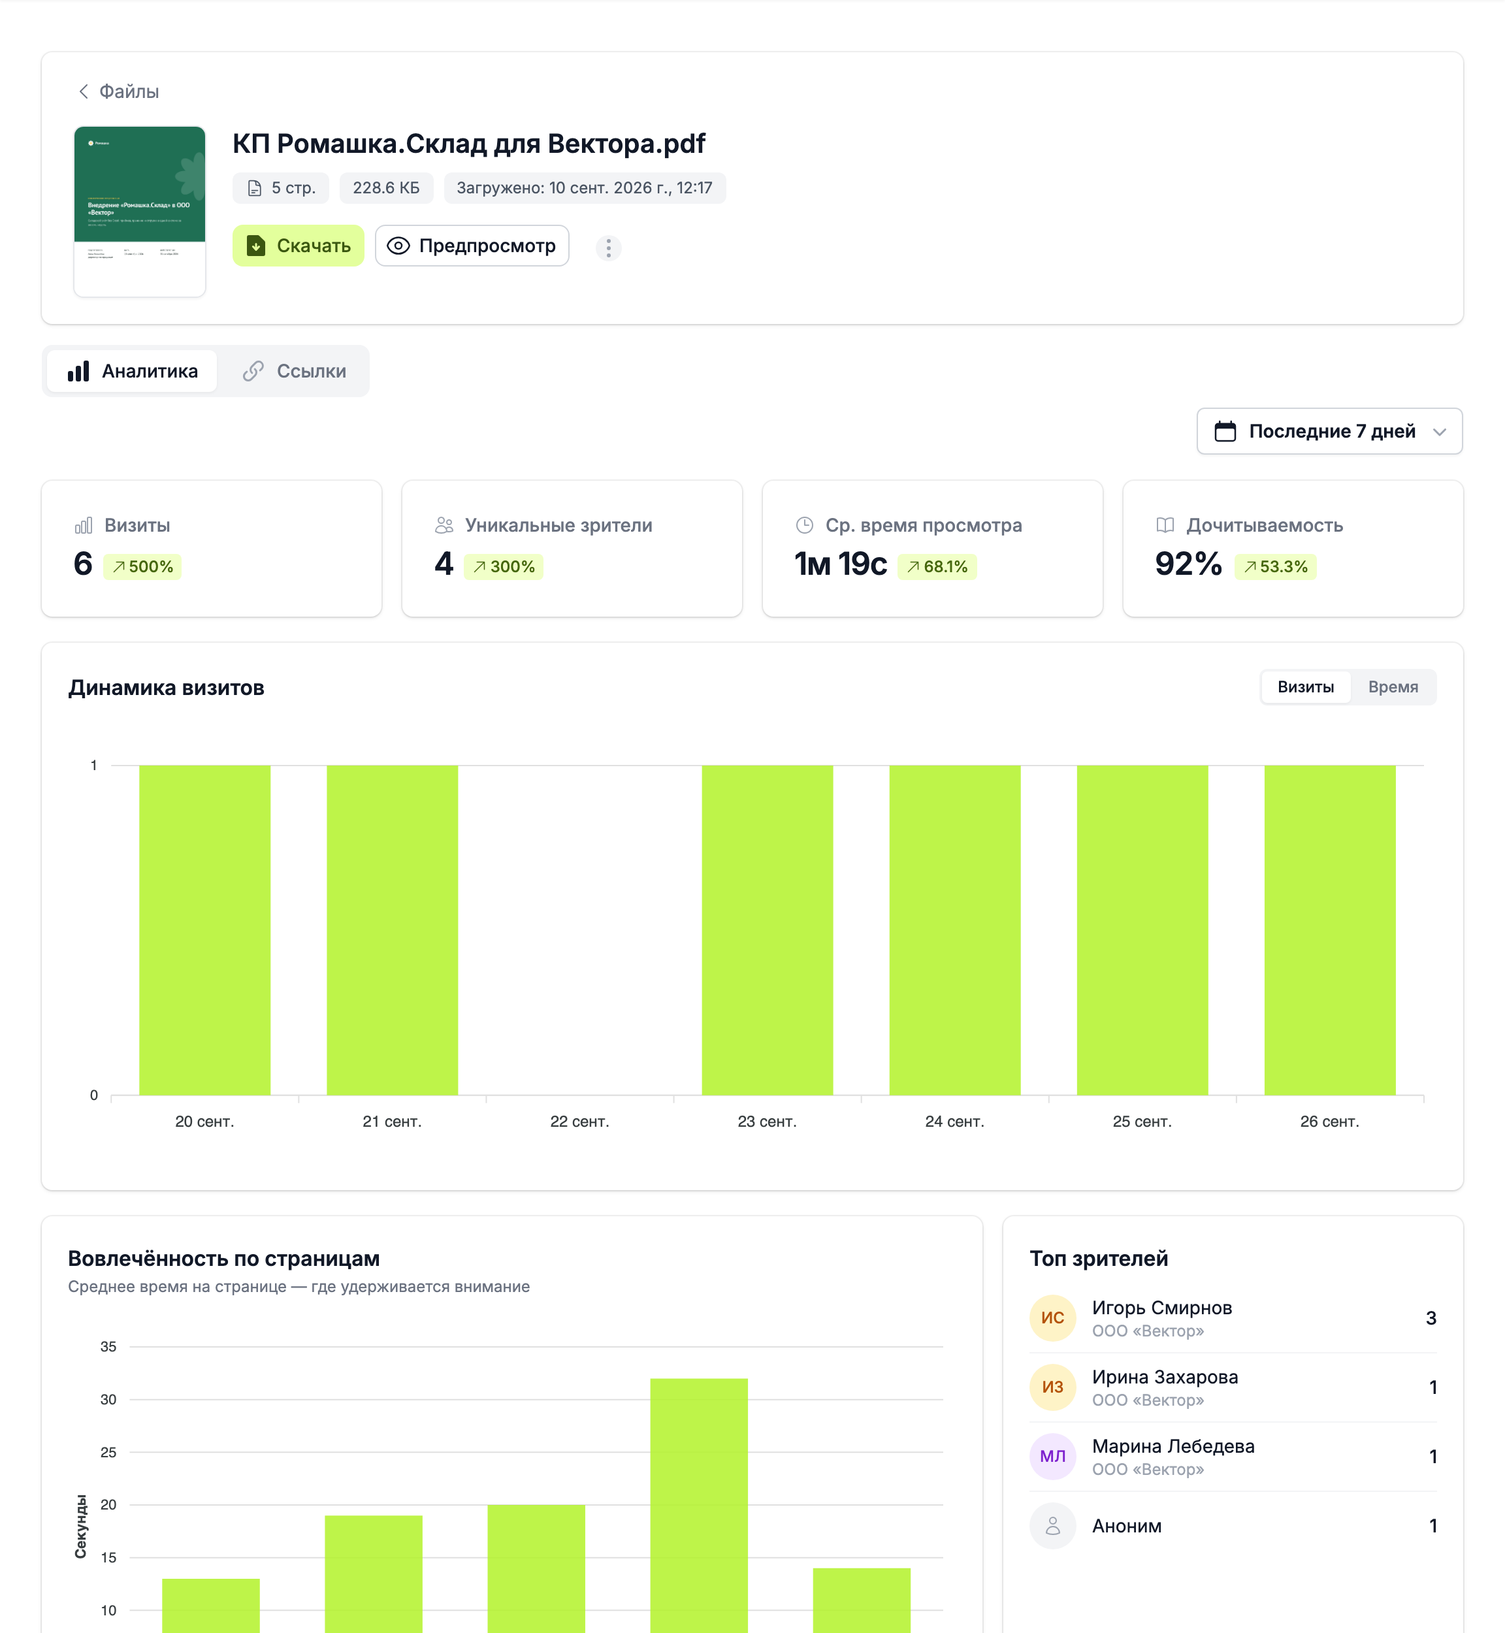The width and height of the screenshot is (1505, 1633).
Task: Click the ИЗ avatar of Ирина Захарова
Action: tap(1053, 1387)
